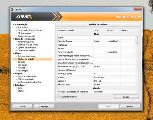The height and width of the screenshot is (120, 153).
Task: Select Atalhos de teclado in sidebar
Action: click(26, 59)
